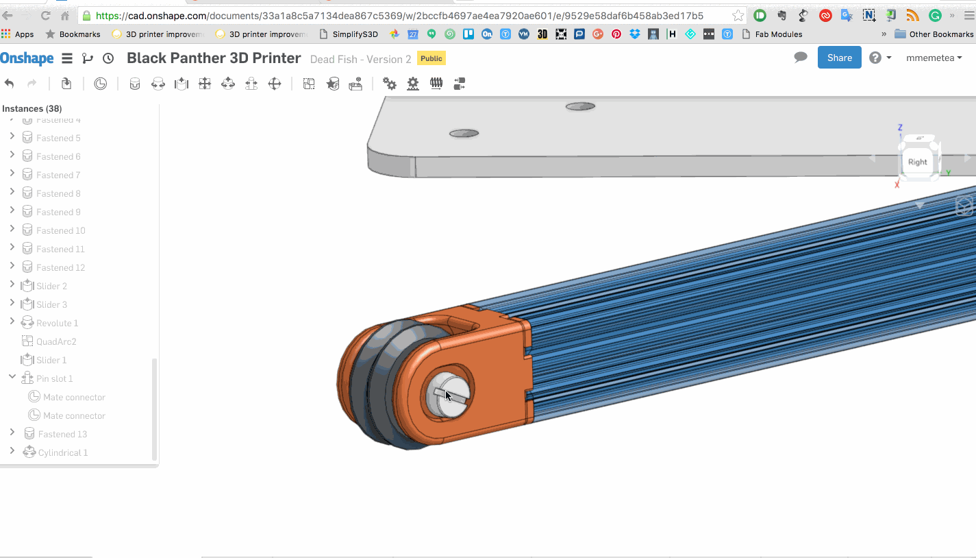This screenshot has height=558, width=976.
Task: Open the mmemetea user account dropdown
Action: point(934,58)
